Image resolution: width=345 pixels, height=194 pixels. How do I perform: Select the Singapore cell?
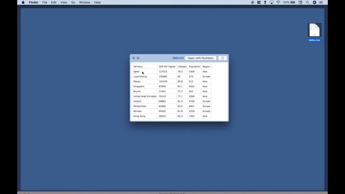[x=145, y=86]
